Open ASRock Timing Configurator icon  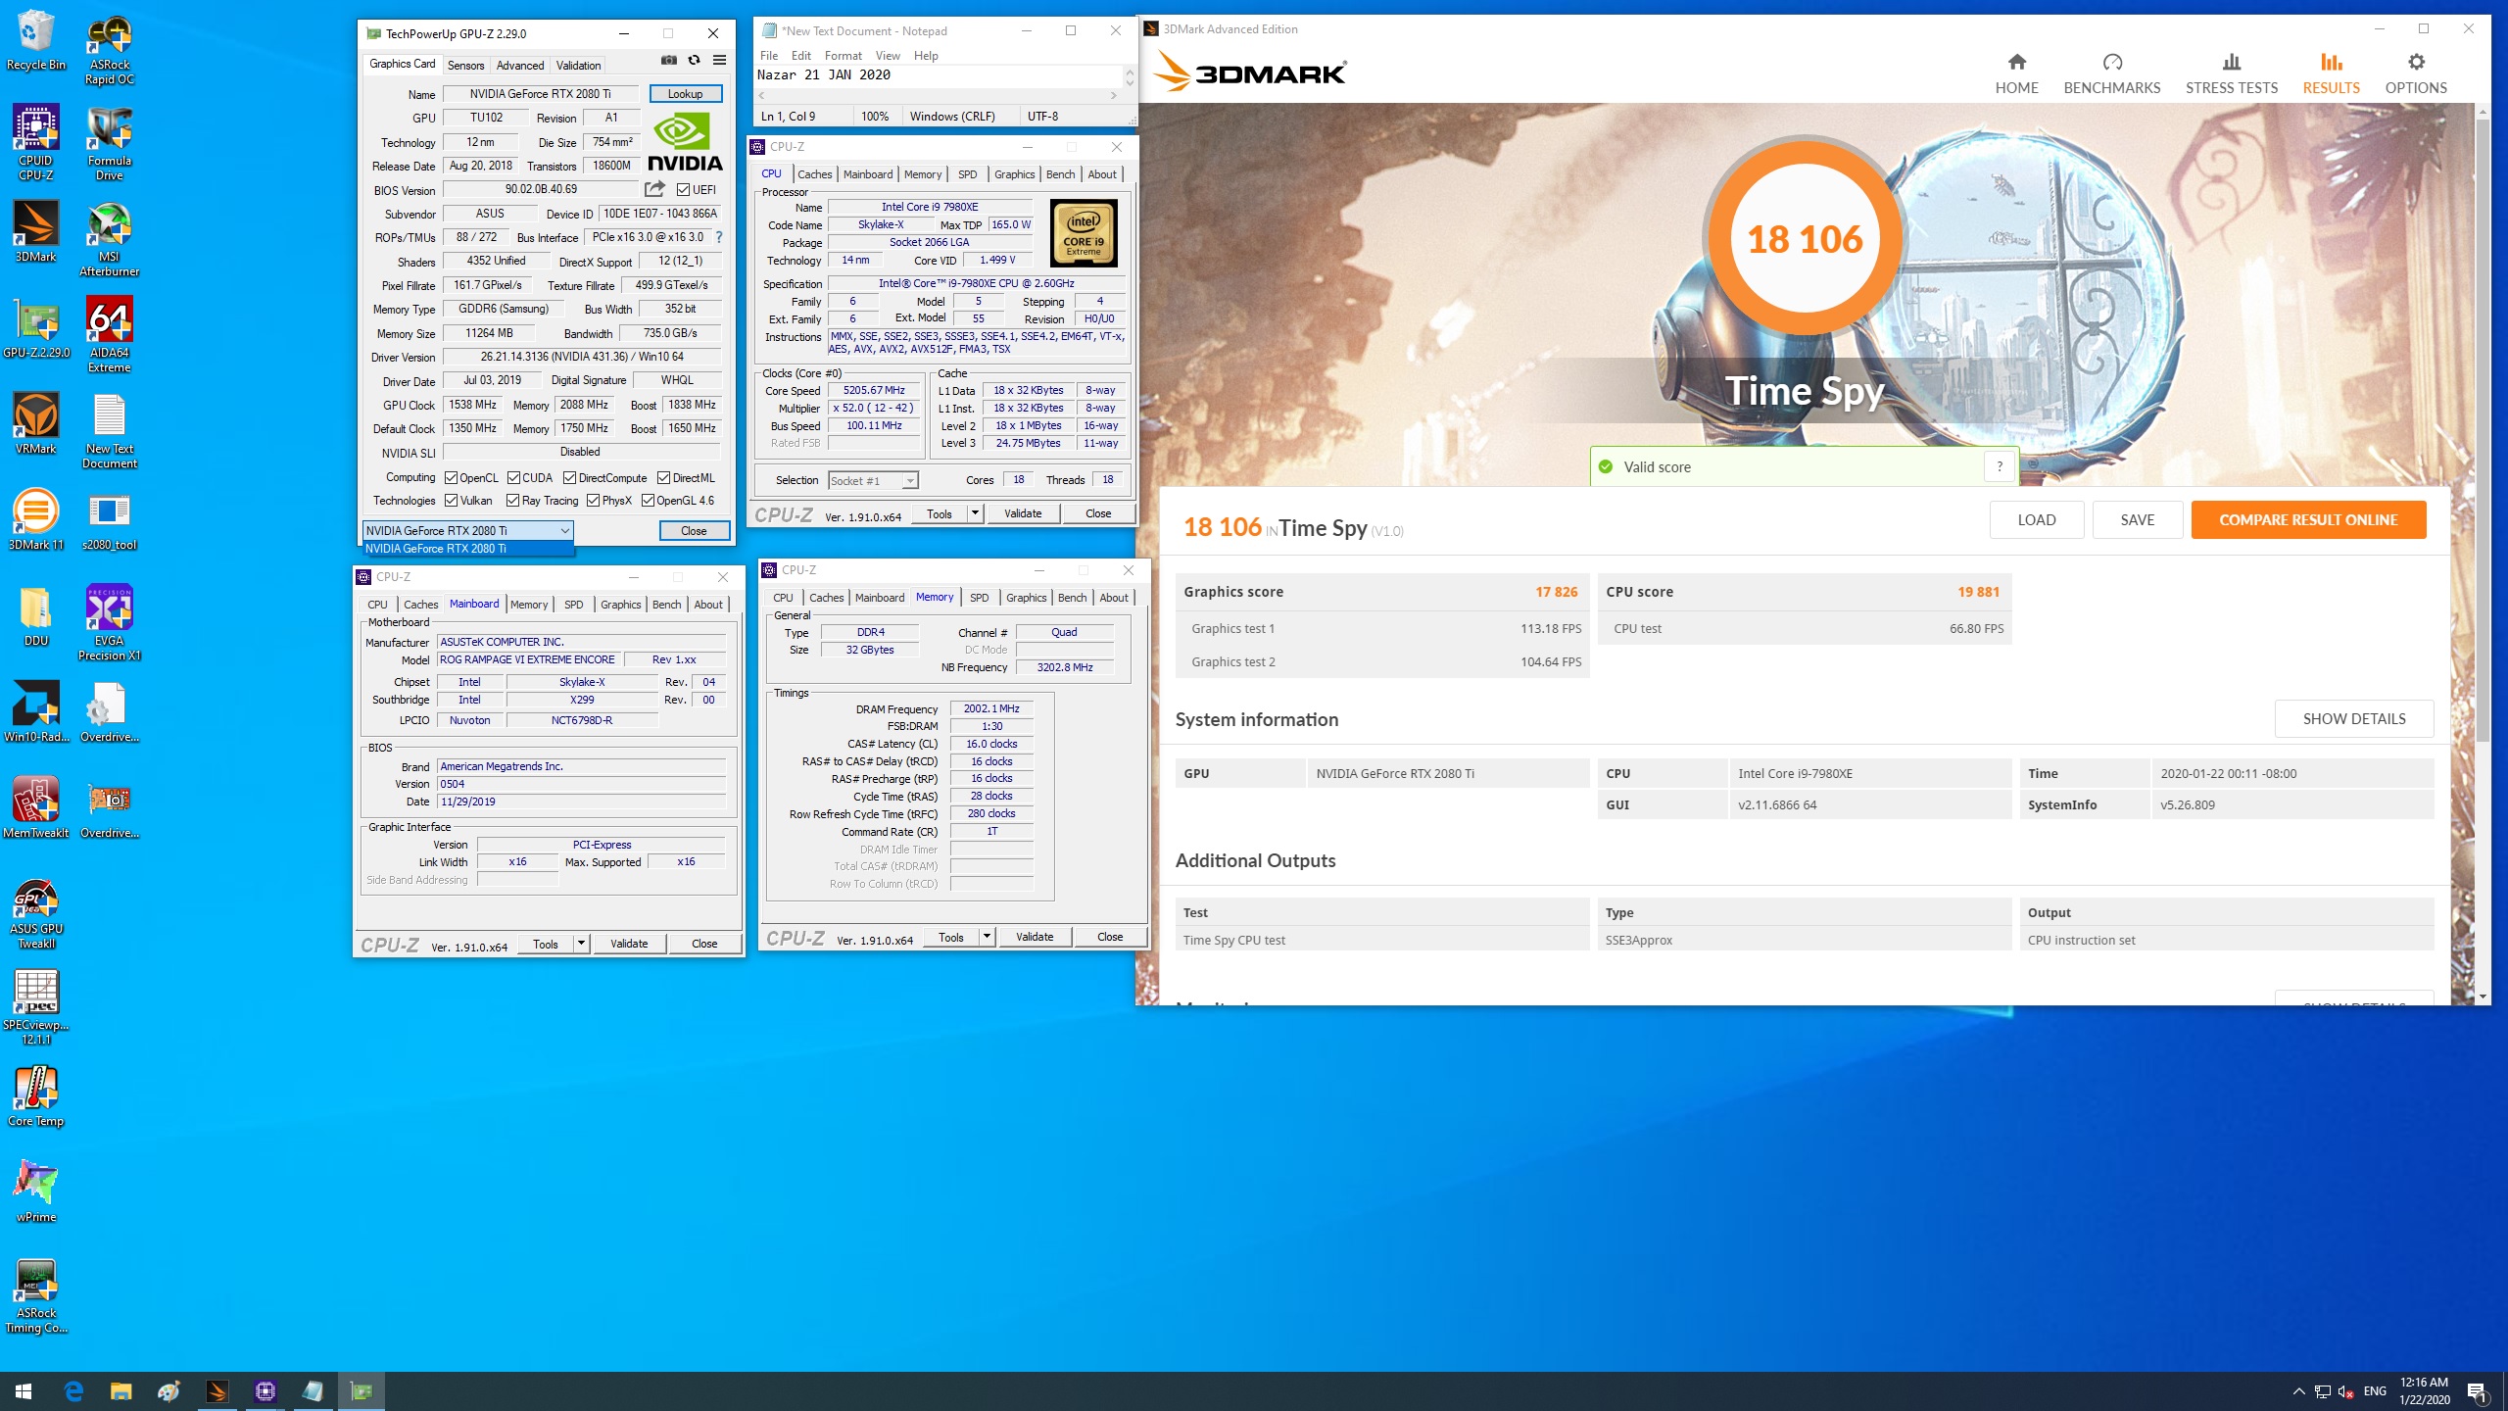pyautogui.click(x=36, y=1297)
